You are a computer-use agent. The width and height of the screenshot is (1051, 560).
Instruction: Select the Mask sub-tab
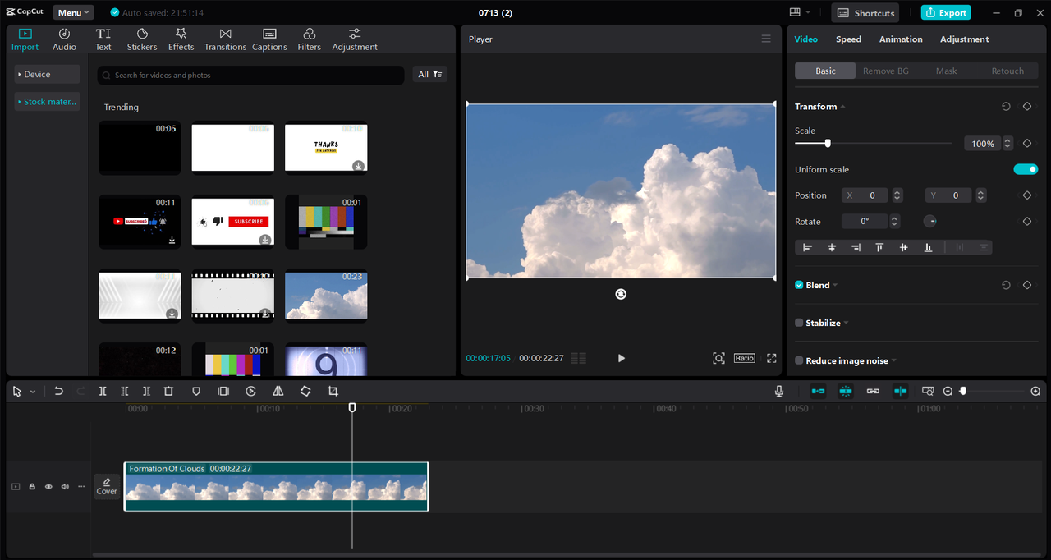[946, 71]
